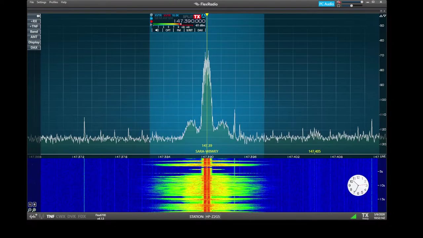Image resolution: width=423 pixels, height=238 pixels.
Task: Add a notch filter with +TNF
Action: [34, 26]
